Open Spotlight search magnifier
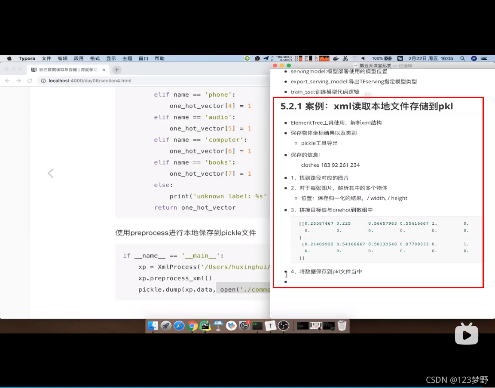495x388 pixels. pyautogui.click(x=462, y=58)
